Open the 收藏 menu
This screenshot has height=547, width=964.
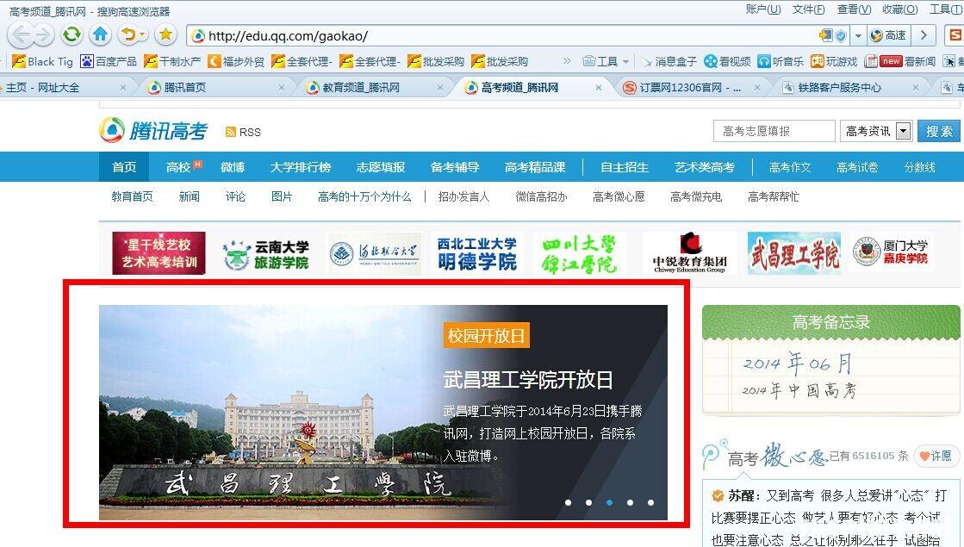(898, 9)
